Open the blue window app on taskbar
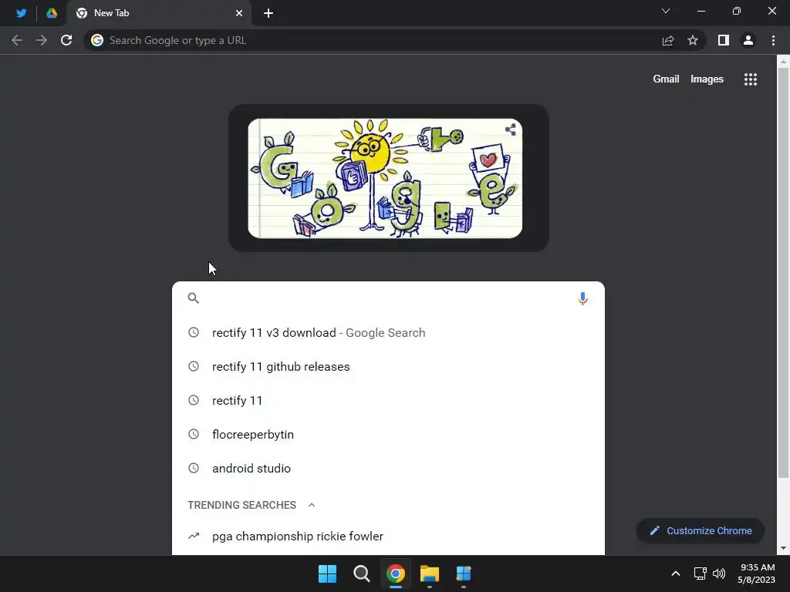The width and height of the screenshot is (790, 592). point(464,573)
